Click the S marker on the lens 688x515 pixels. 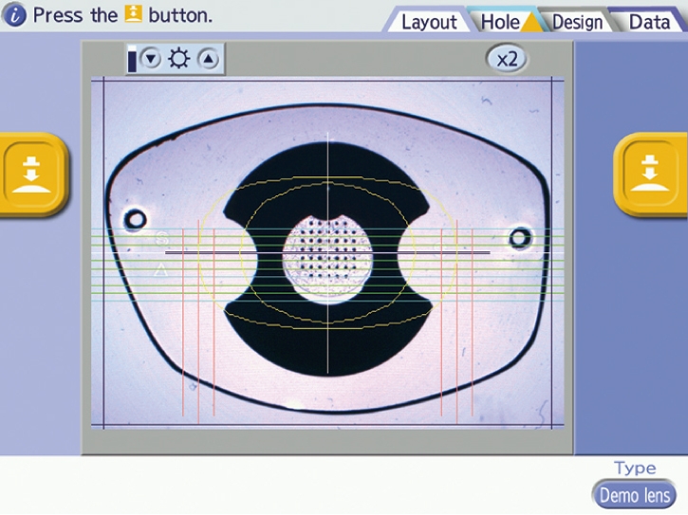[x=161, y=240]
